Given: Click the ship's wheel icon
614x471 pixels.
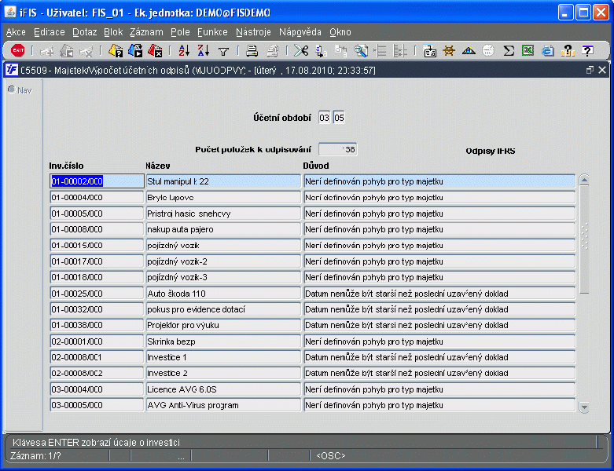Looking at the screenshot, I should coord(449,51).
